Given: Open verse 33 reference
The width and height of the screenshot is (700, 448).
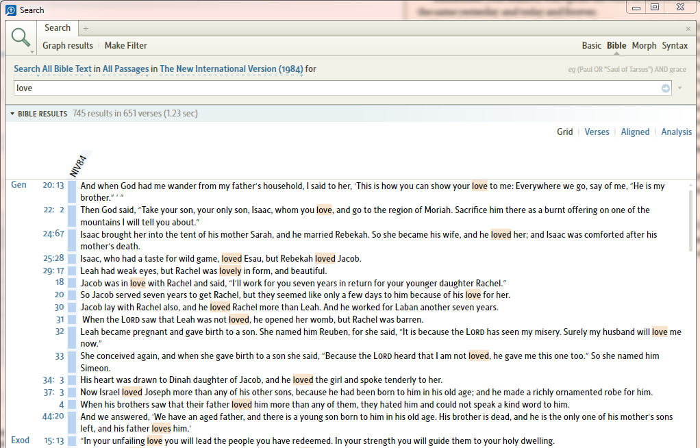Looking at the screenshot, I should coord(60,356).
